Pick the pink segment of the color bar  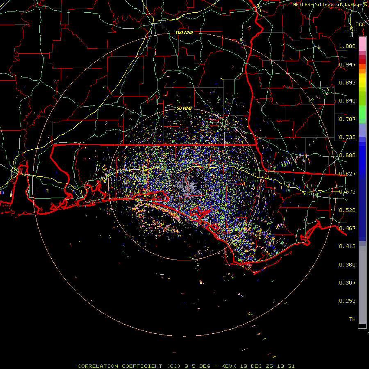click(362, 44)
